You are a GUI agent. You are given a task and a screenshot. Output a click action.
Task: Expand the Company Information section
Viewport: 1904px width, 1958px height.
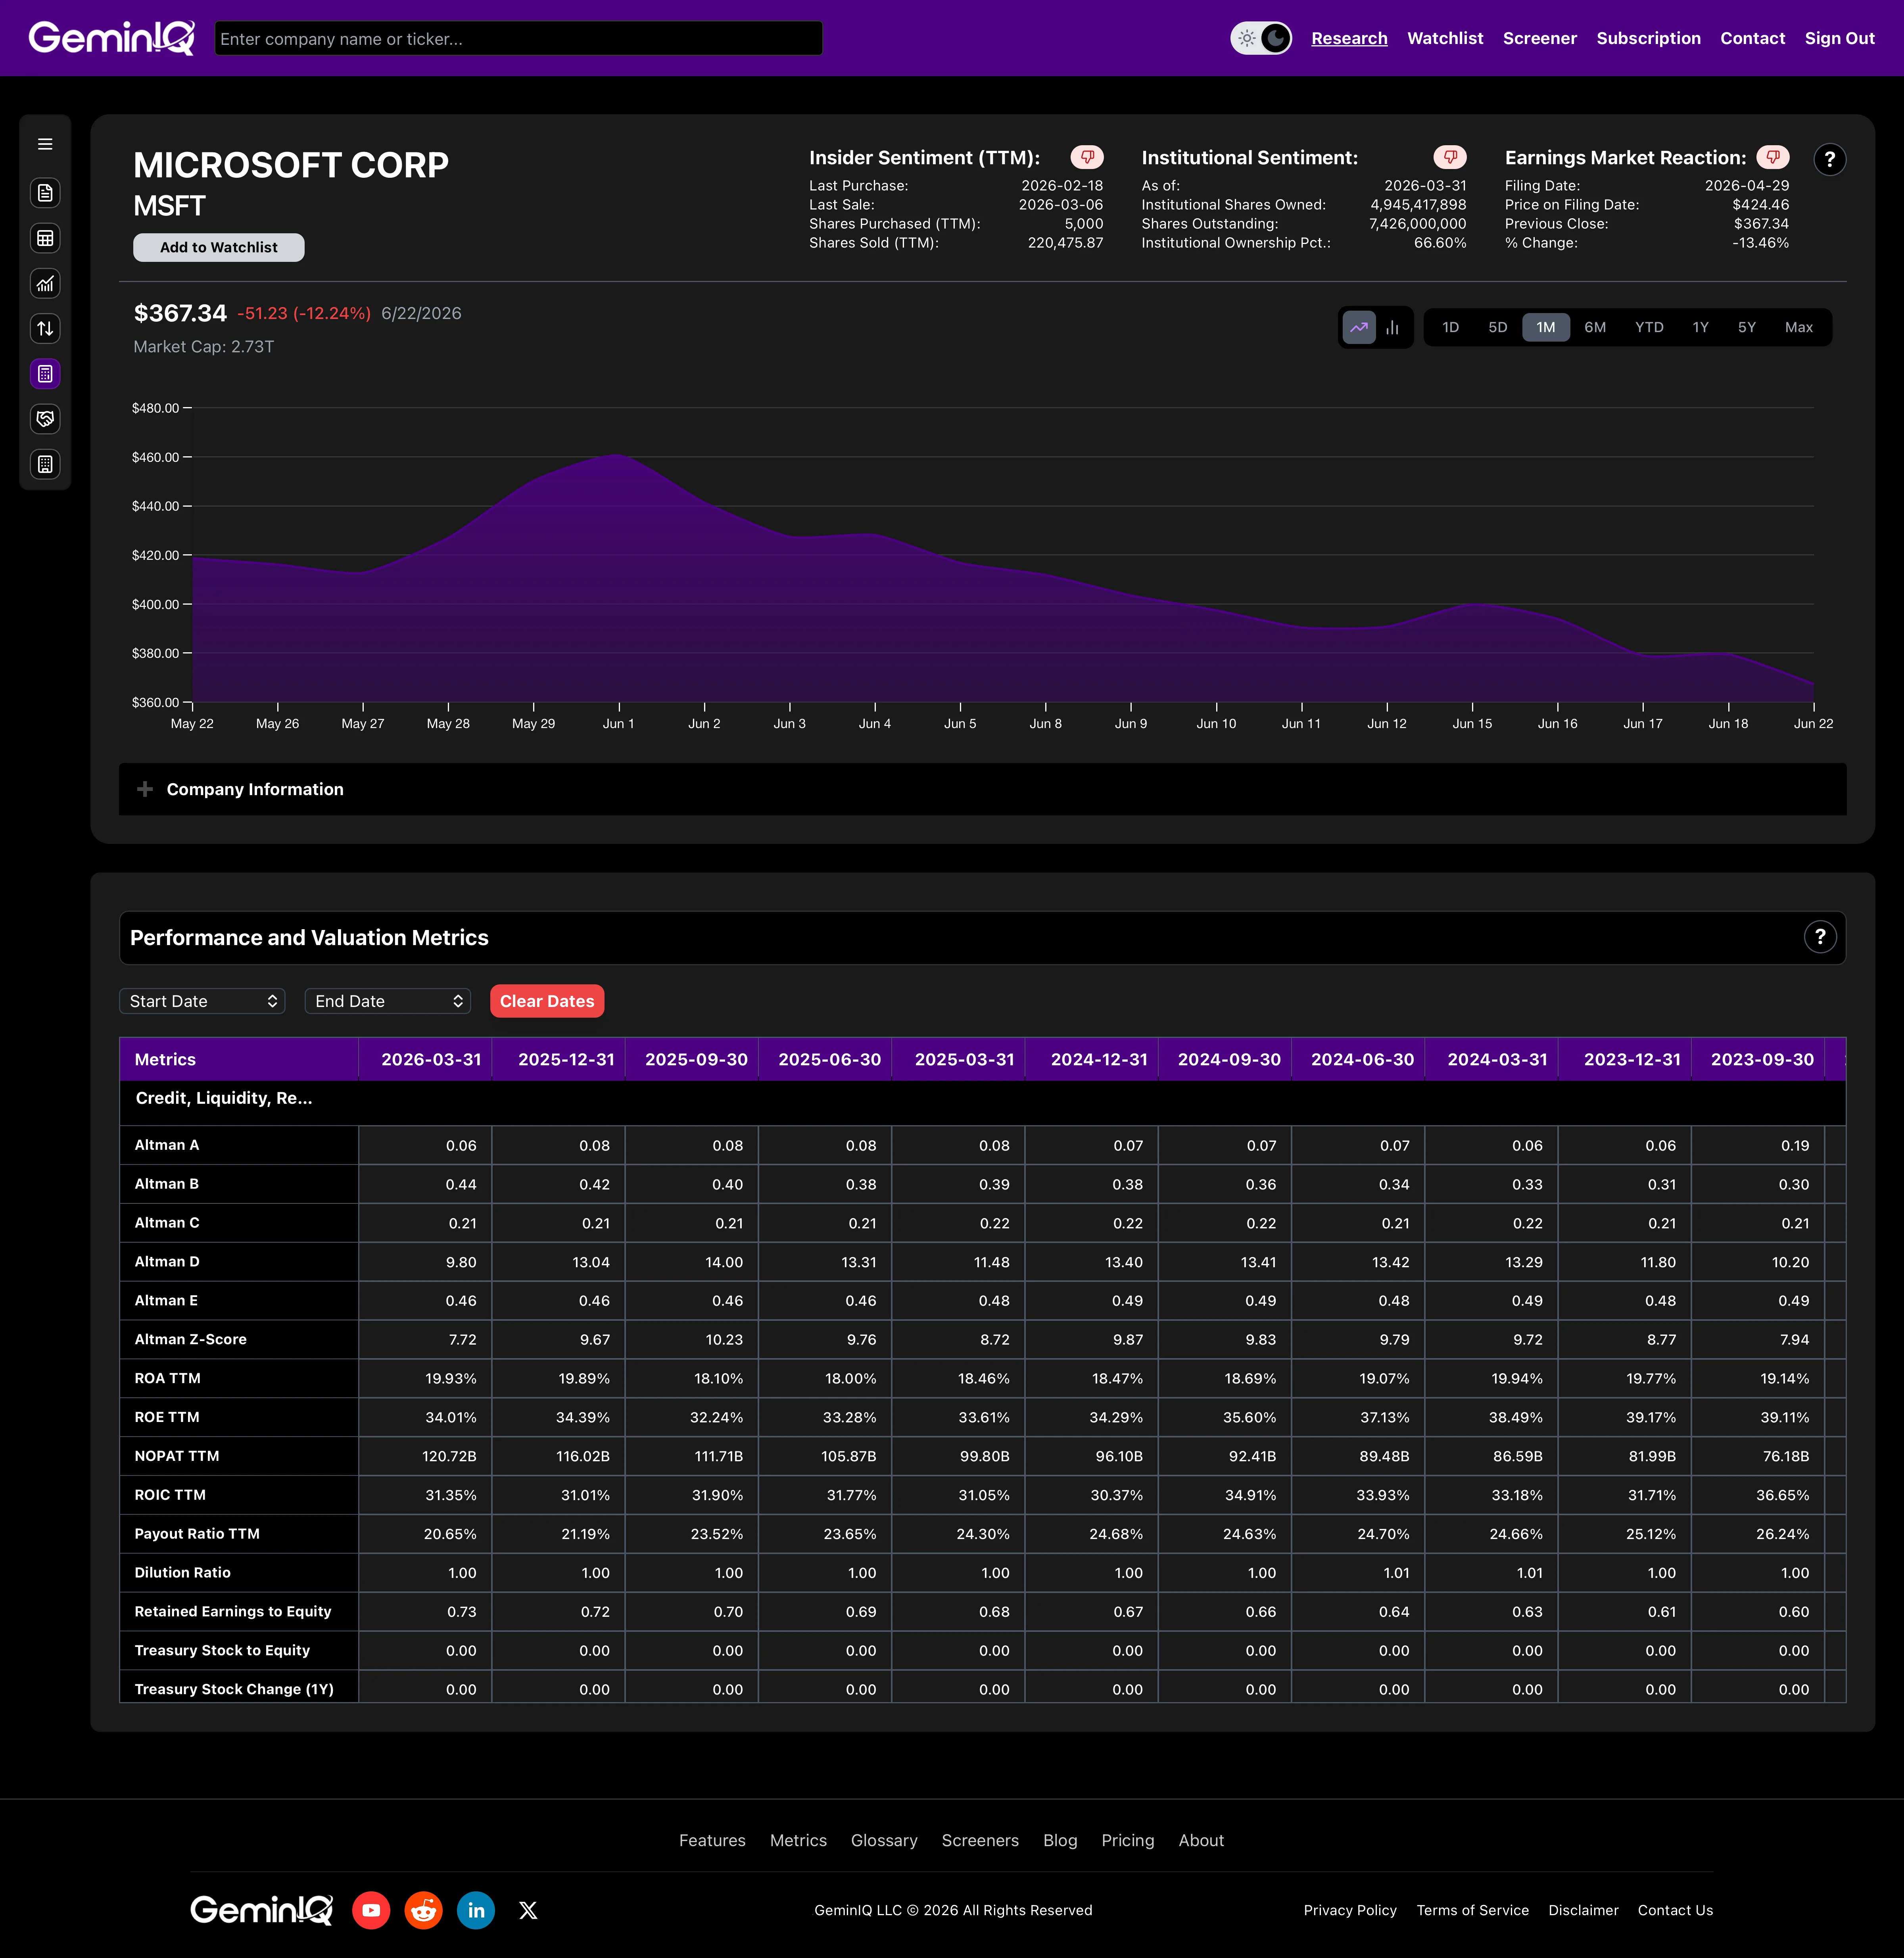[x=982, y=789]
